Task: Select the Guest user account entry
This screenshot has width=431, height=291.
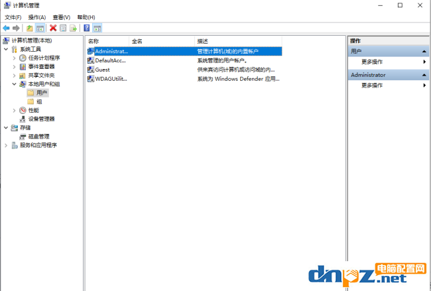Action: [102, 70]
